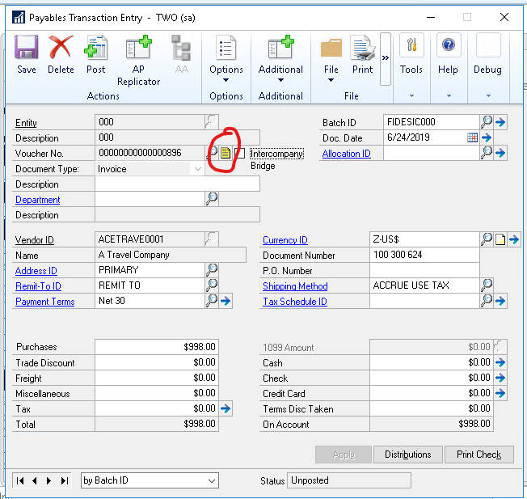Click Payment Terms expansion arrow
Viewport: 527px width, 499px height.
226,301
